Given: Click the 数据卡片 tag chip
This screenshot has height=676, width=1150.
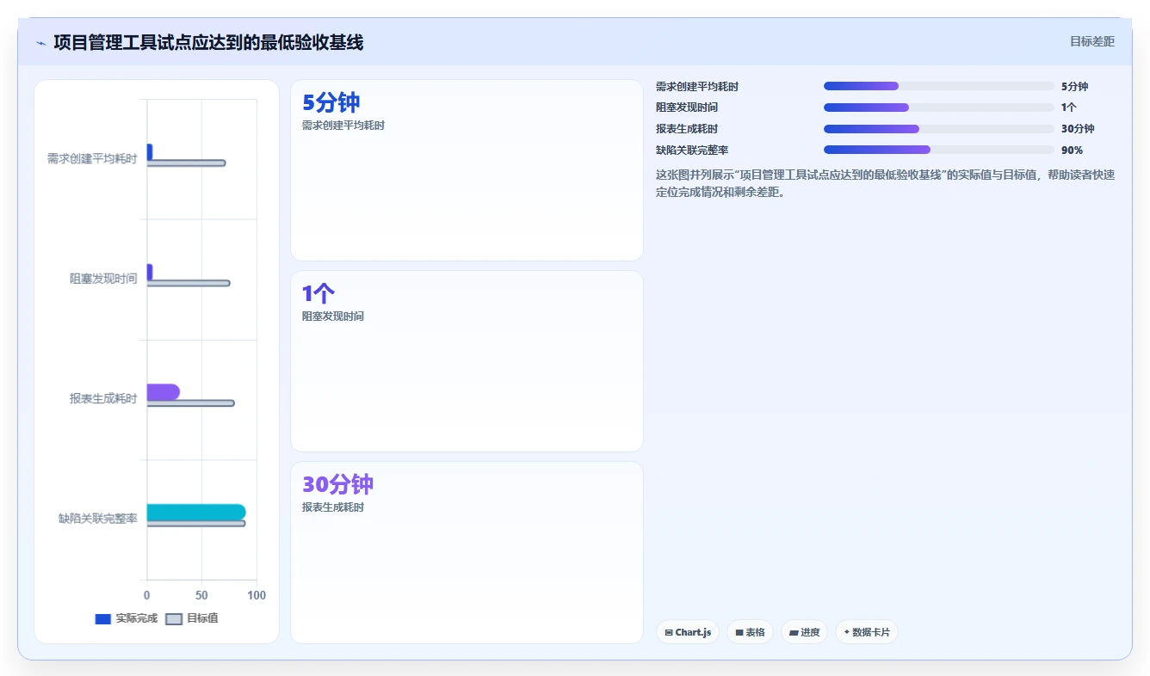Looking at the screenshot, I should tap(867, 632).
